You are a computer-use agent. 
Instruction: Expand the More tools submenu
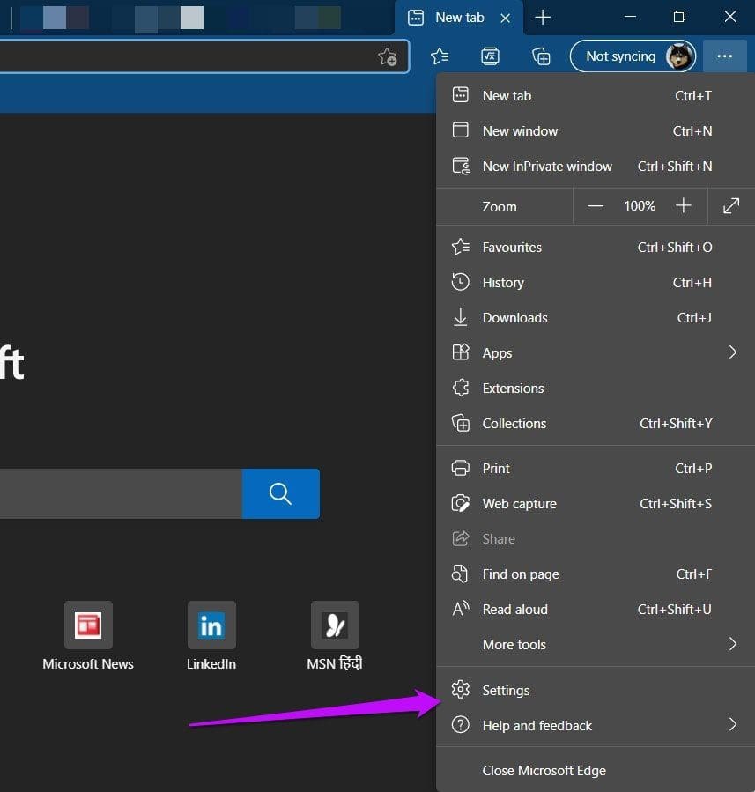pos(596,645)
